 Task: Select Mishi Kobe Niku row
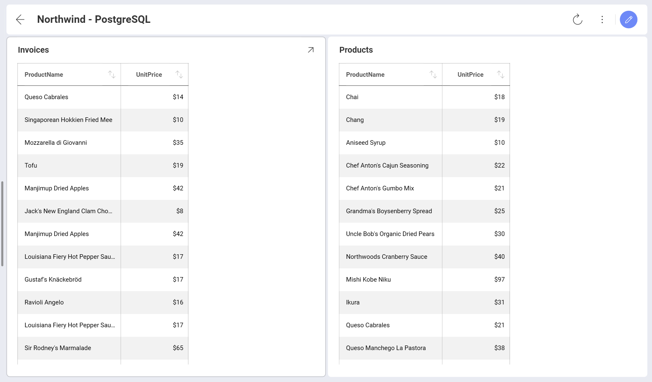click(x=424, y=280)
